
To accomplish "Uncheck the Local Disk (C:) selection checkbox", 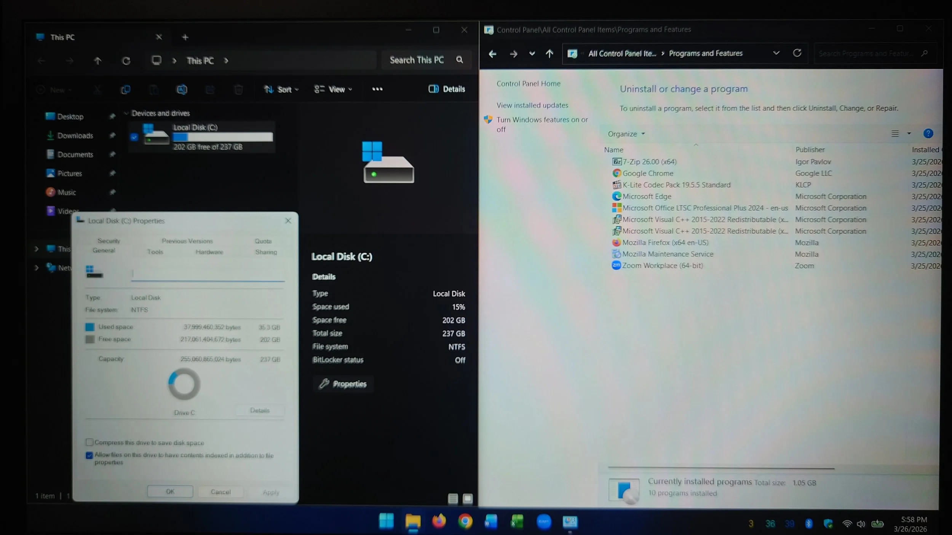I will pos(134,137).
